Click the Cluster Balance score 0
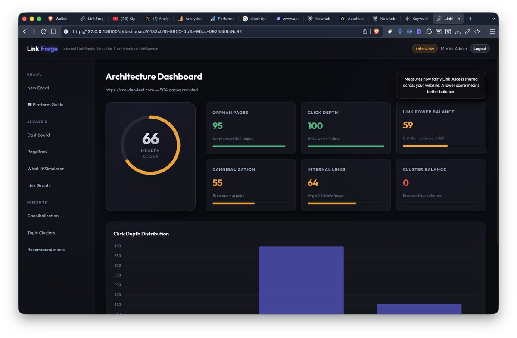Screen dimensions: 517x338 click(405, 183)
